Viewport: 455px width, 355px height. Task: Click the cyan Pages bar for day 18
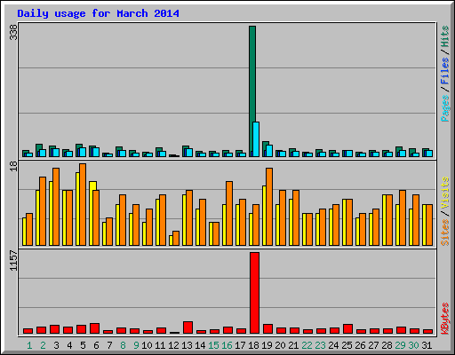[256, 139]
